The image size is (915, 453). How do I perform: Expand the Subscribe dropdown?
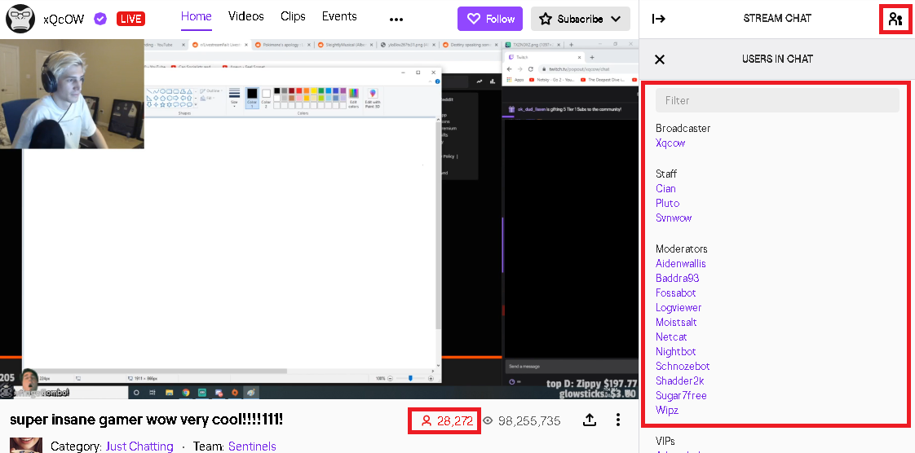tap(581, 19)
